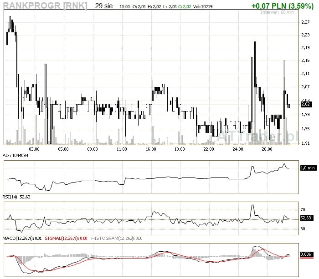
Task: Click the AD : 1044094 indicator label
Action: click(15, 156)
